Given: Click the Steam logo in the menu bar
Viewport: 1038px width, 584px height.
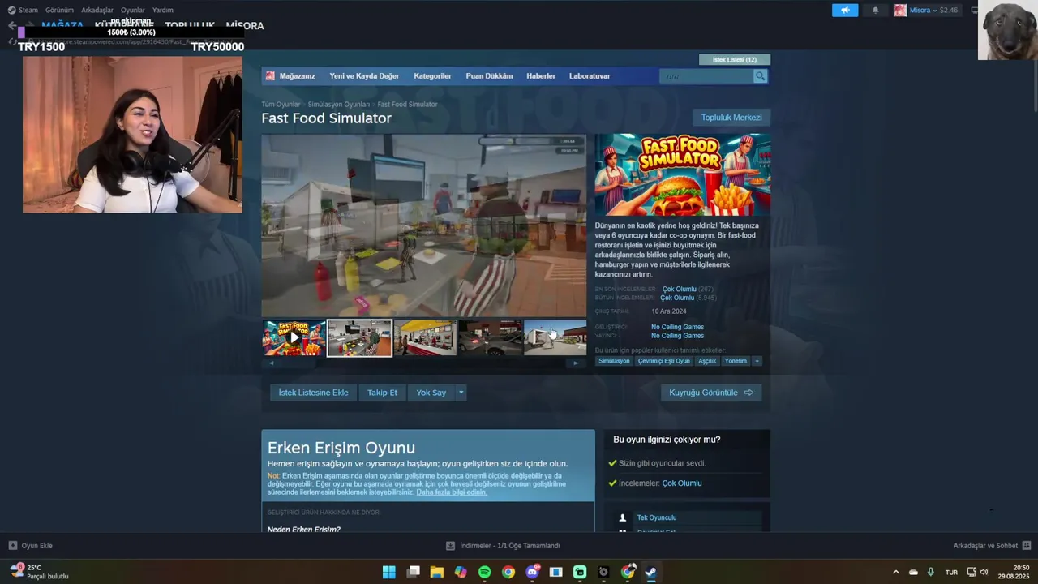Looking at the screenshot, I should pyautogui.click(x=11, y=11).
